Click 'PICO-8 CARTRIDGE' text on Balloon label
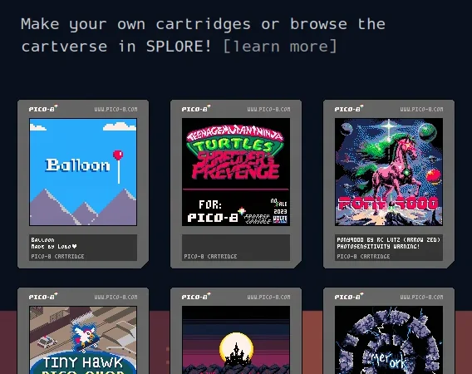Screen dimensions: 472x374 click(57, 256)
